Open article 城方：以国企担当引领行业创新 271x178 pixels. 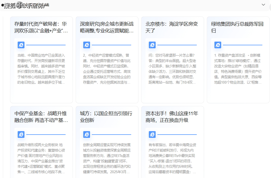click(106, 117)
